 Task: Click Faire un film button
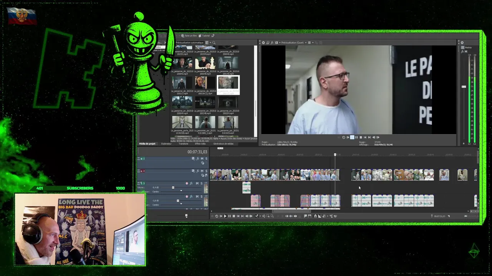(x=189, y=36)
